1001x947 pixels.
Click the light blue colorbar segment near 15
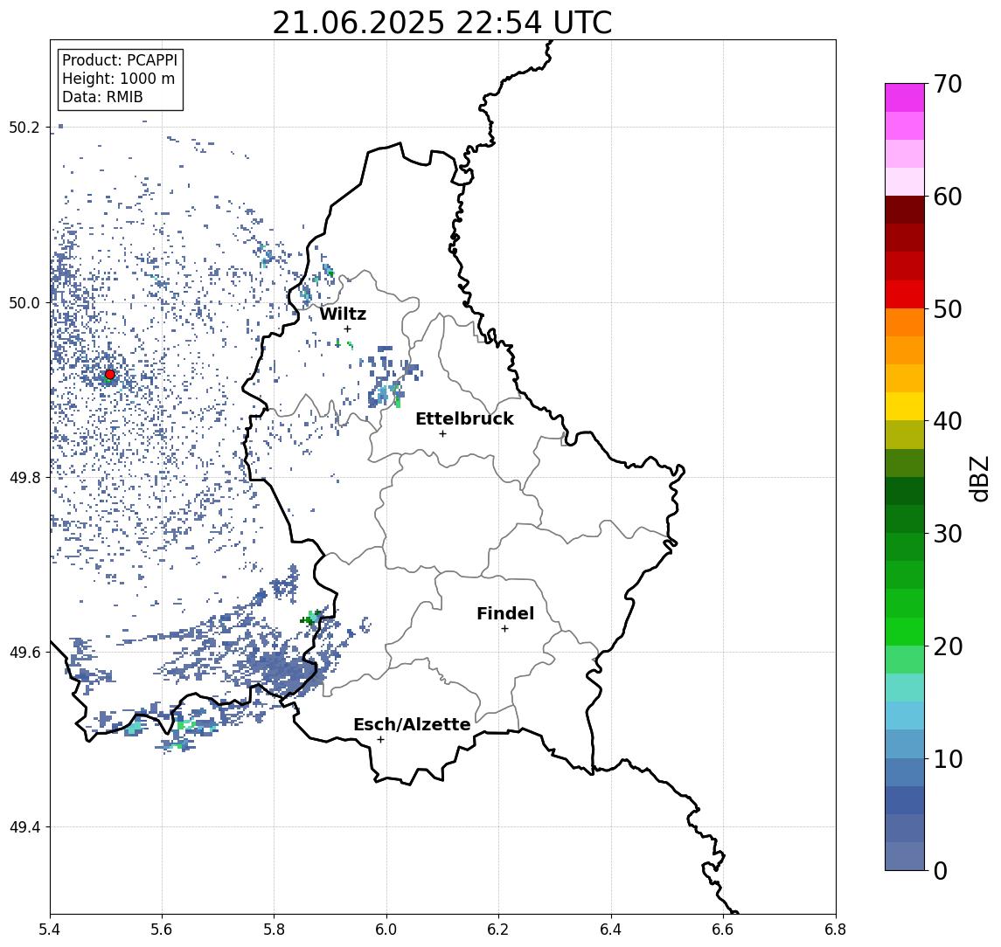pyautogui.click(x=905, y=715)
